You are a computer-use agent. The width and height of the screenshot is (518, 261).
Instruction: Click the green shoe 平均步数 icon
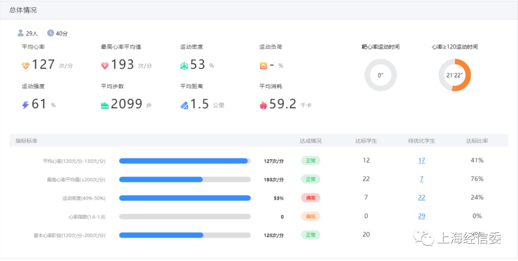(x=105, y=105)
